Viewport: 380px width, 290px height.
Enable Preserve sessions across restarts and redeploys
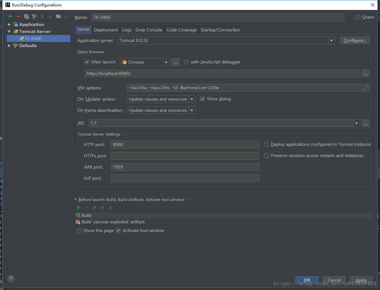[x=266, y=156]
